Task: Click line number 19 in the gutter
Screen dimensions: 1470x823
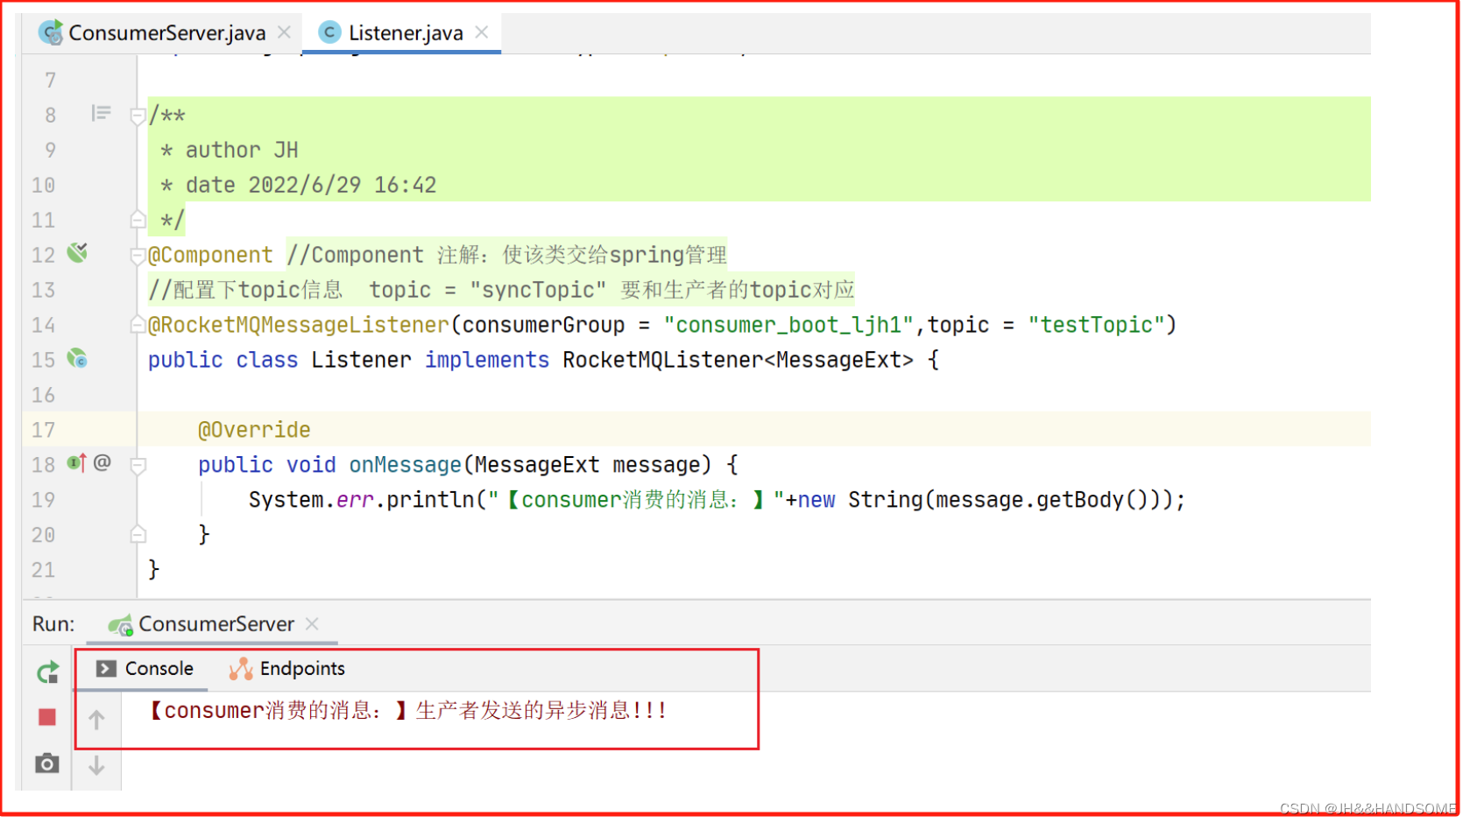Action: [44, 501]
